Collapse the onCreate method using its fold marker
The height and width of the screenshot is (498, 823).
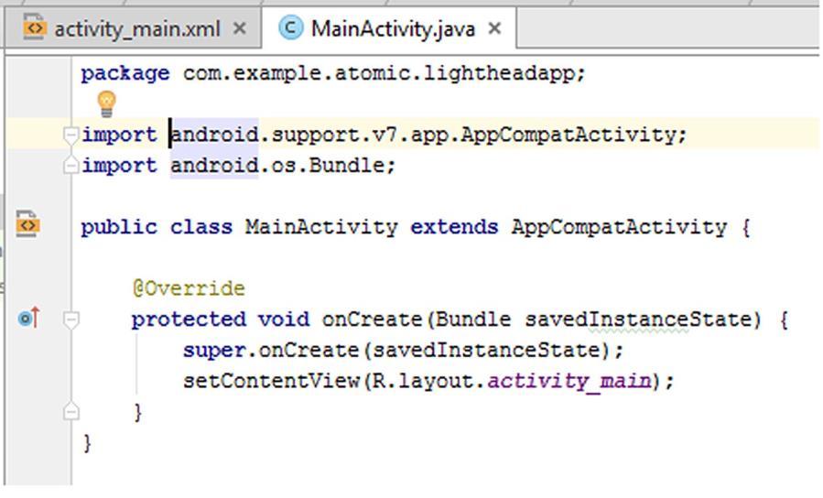click(70, 319)
